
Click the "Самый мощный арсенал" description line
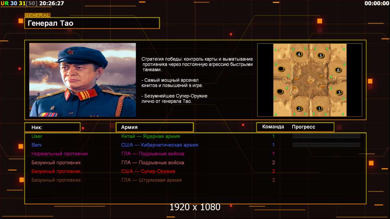tap(172, 83)
